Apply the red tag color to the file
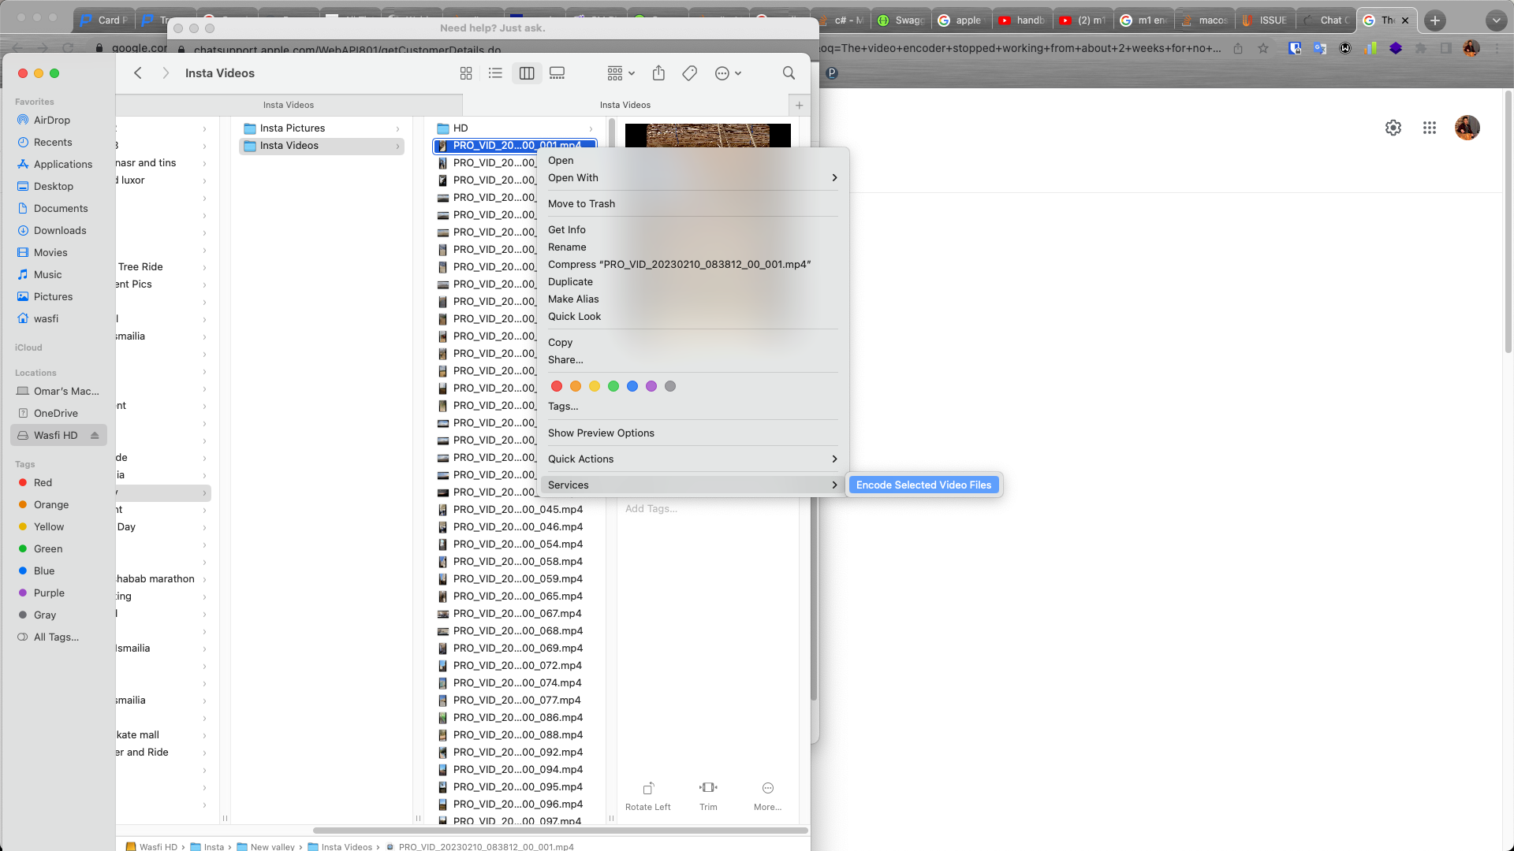This screenshot has width=1514, height=851. [557, 386]
